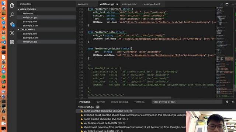
Task: Collapse the Open Editors section
Action: coord(19,9)
